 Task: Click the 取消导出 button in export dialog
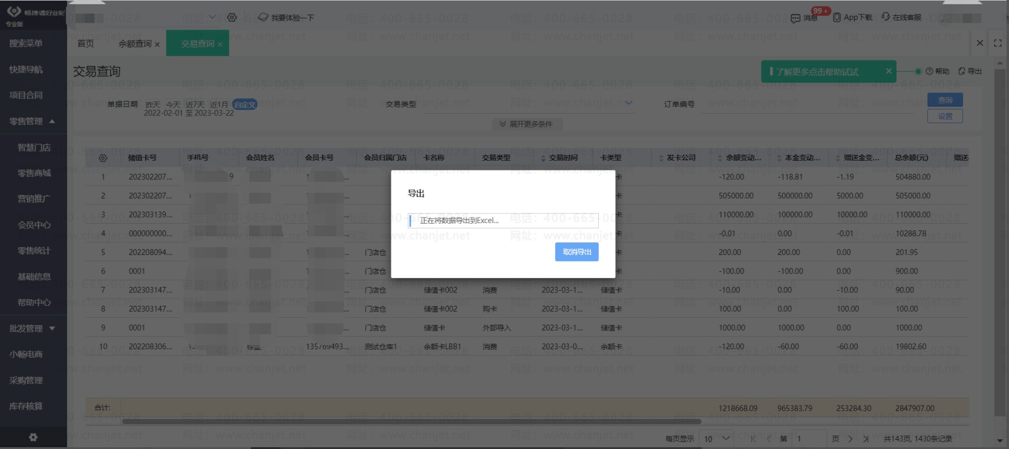[x=576, y=252]
